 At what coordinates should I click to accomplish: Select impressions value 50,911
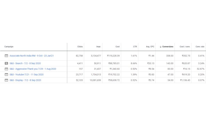[97, 63]
